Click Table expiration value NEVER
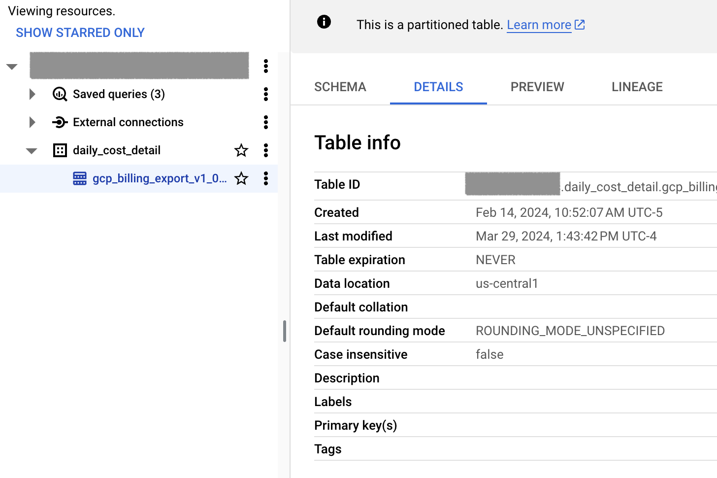 [495, 260]
